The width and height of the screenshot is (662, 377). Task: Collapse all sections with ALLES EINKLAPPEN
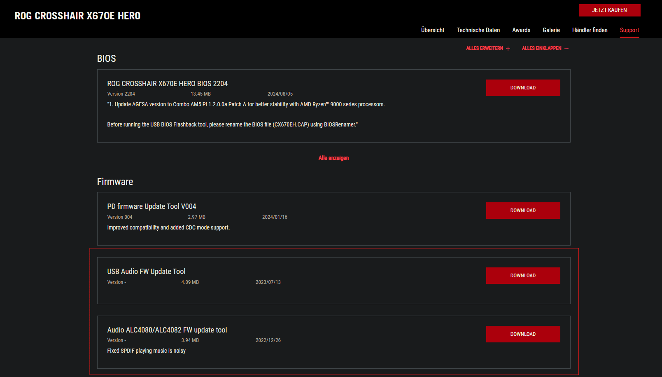(x=545, y=48)
